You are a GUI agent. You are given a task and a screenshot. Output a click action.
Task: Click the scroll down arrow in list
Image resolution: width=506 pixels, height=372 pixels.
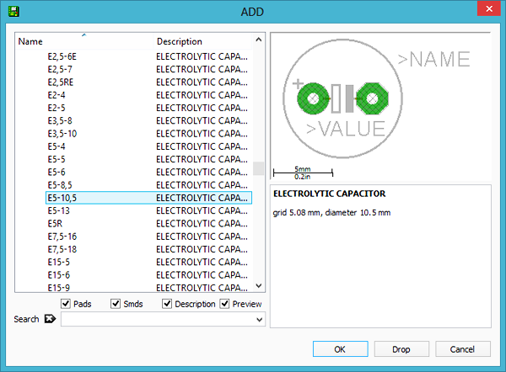click(259, 285)
